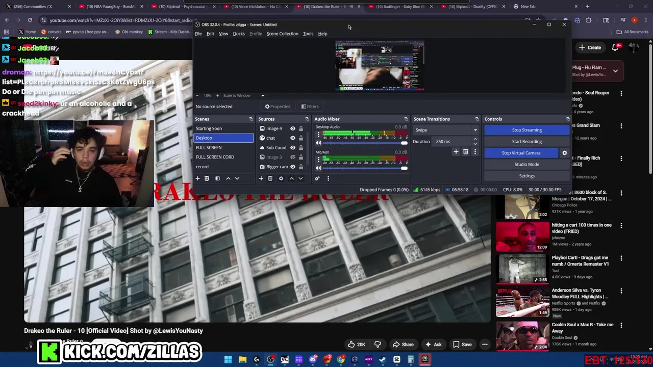
Task: Remove the transition with trash icon
Action: pyautogui.click(x=465, y=152)
